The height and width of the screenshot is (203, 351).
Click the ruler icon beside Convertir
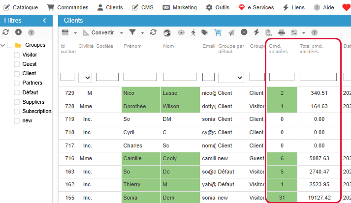coord(86,32)
